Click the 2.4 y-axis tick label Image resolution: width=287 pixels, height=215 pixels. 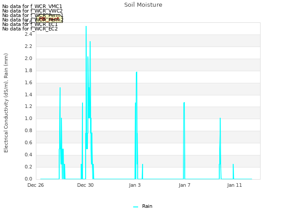(28, 34)
